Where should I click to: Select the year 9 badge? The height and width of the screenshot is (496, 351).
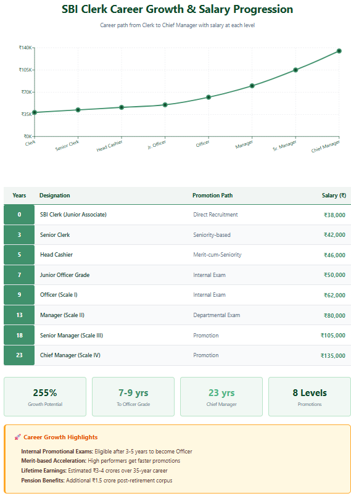point(19,295)
